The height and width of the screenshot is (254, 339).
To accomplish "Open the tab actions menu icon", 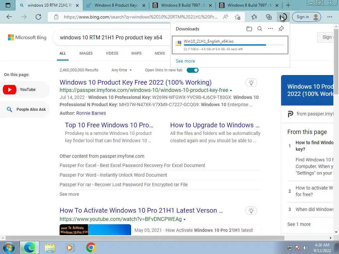I will point(8,5).
